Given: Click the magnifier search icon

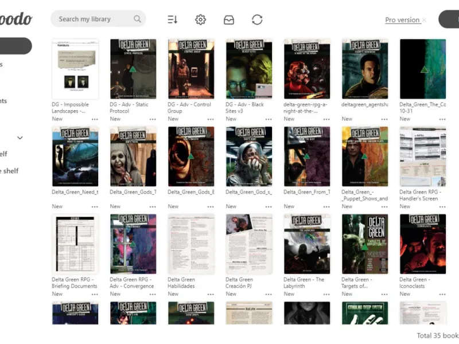Looking at the screenshot, I should 137,19.
